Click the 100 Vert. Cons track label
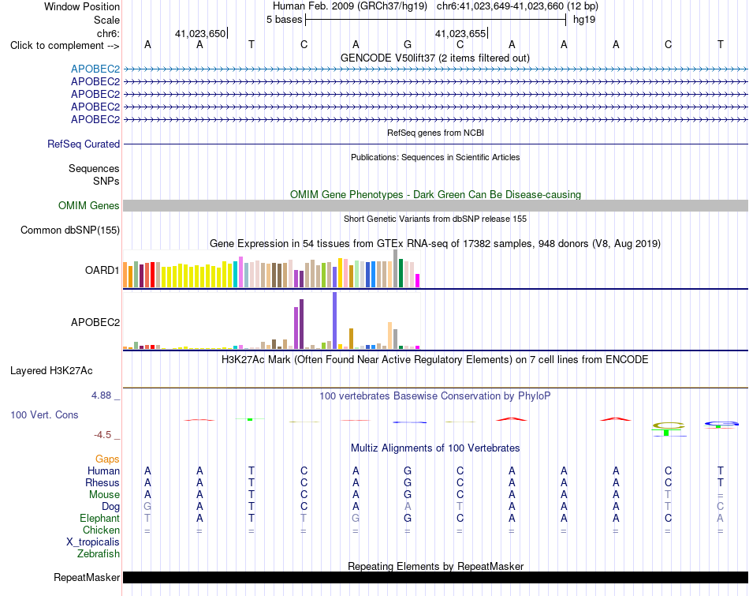This screenshot has width=749, height=596. coord(44,414)
